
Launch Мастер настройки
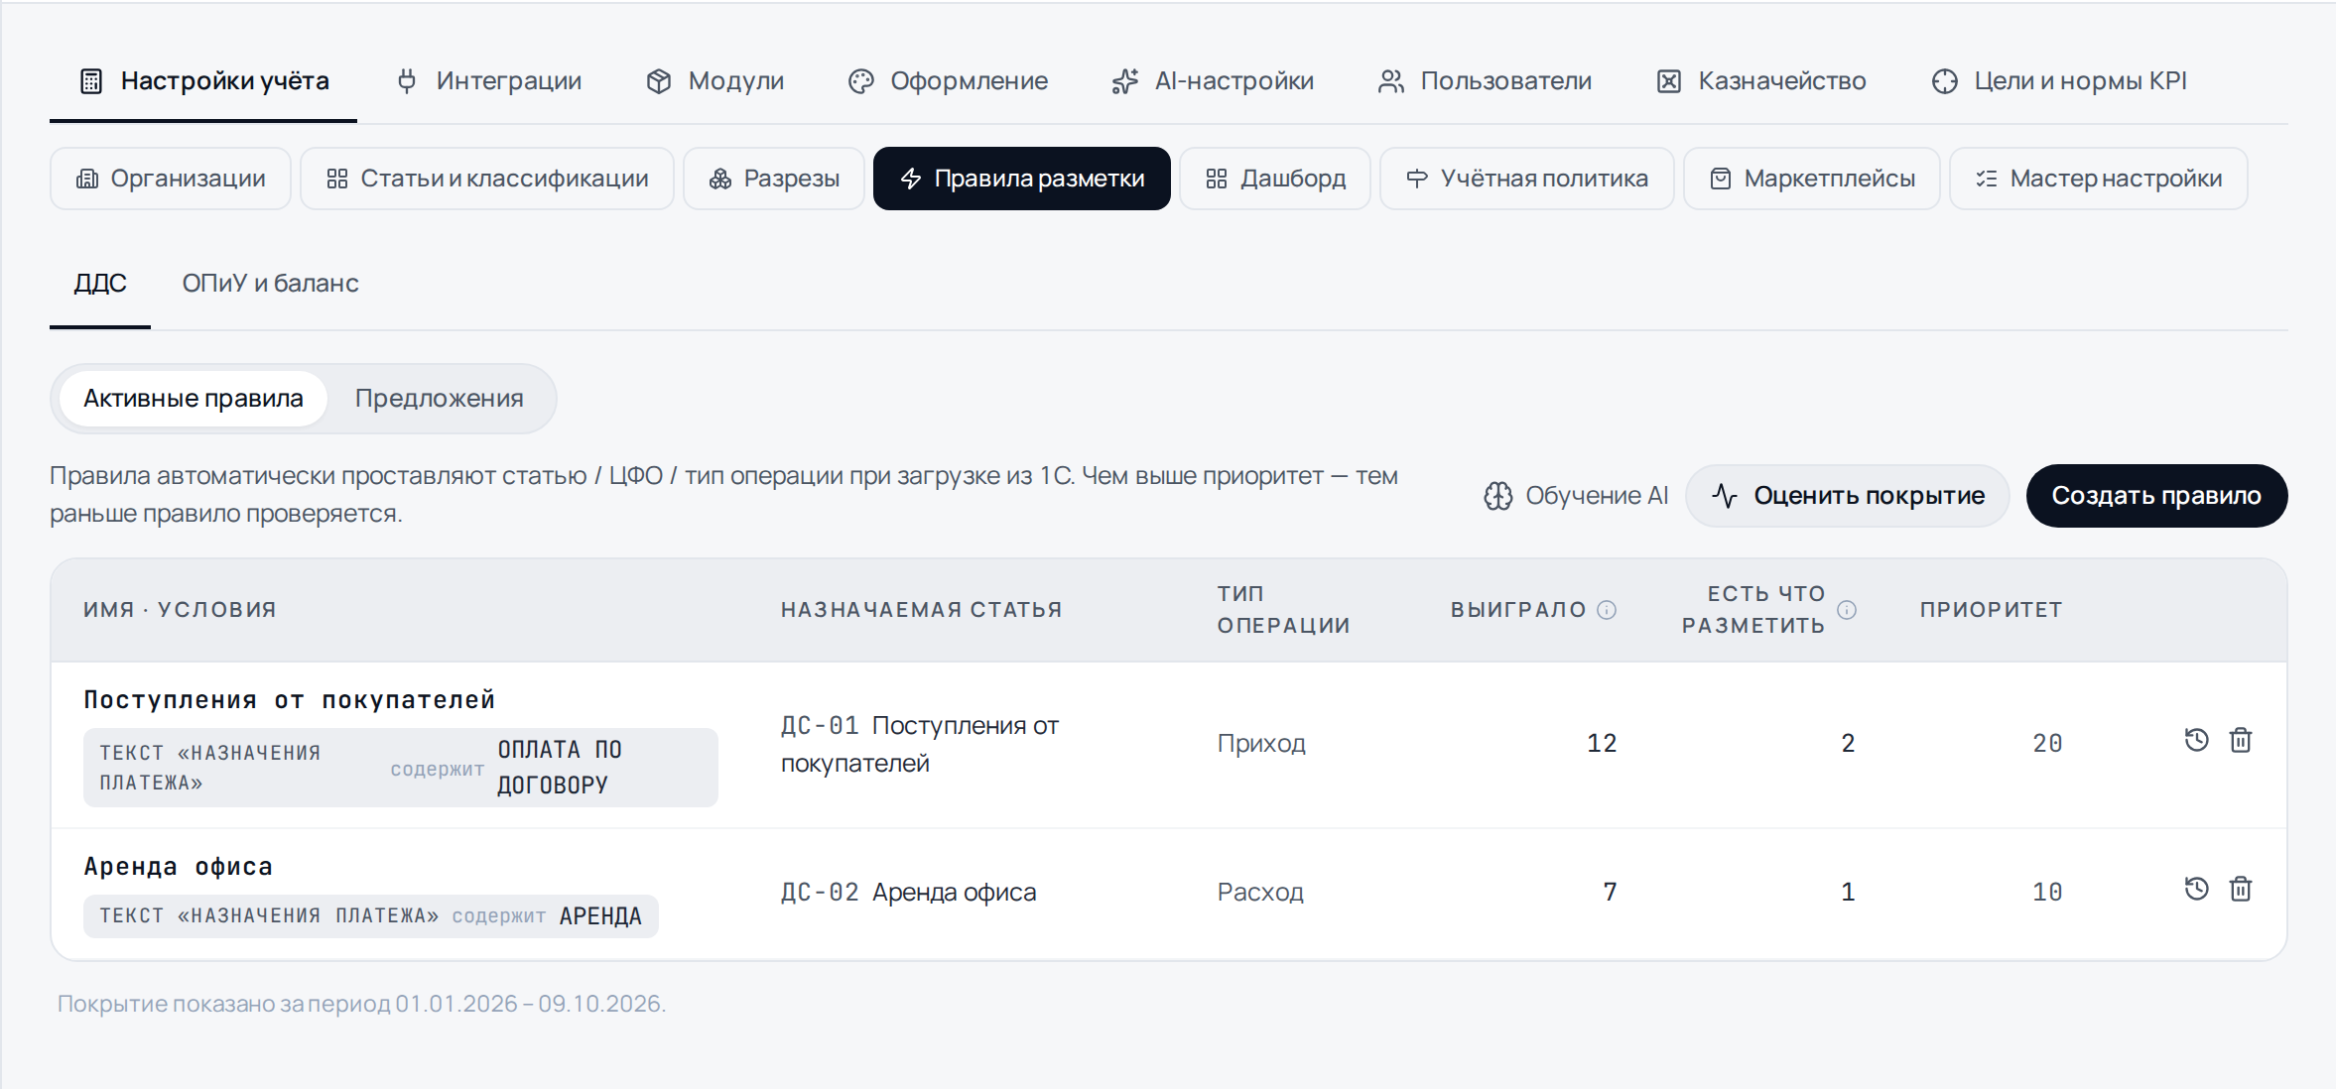click(x=2099, y=179)
